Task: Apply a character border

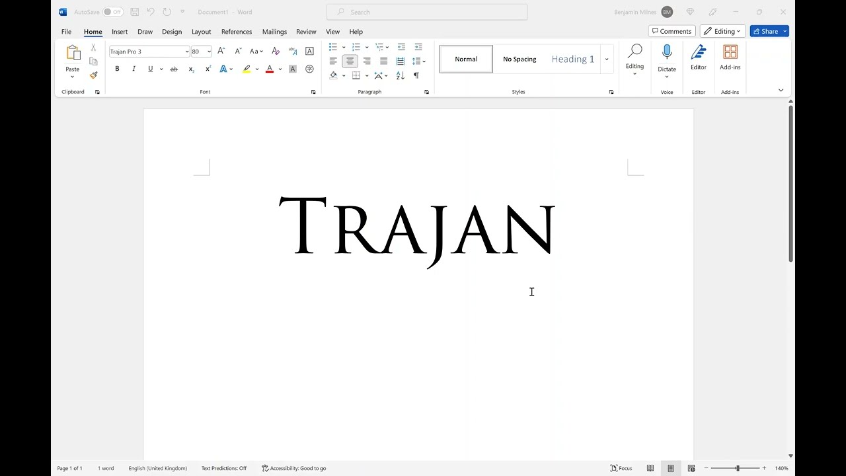Action: (x=309, y=51)
